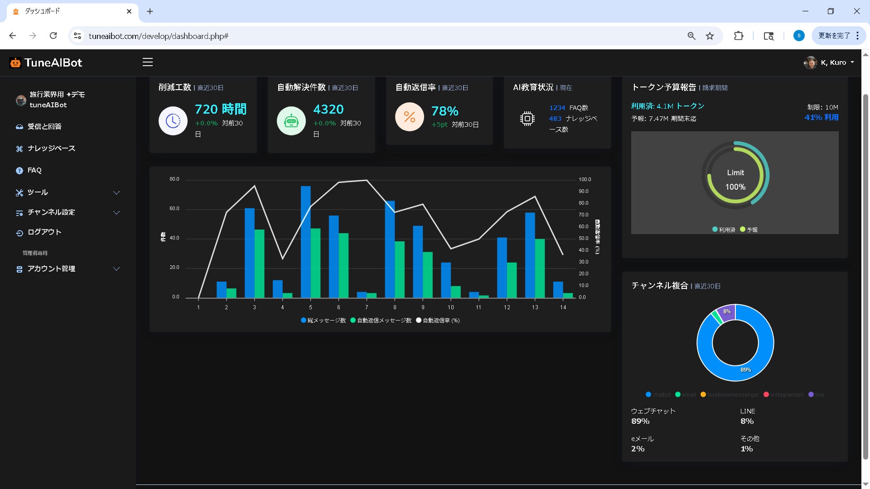Screen dimensions: 870x489
Task: Click the TuneAIBot robot logo icon
Action: click(15, 63)
